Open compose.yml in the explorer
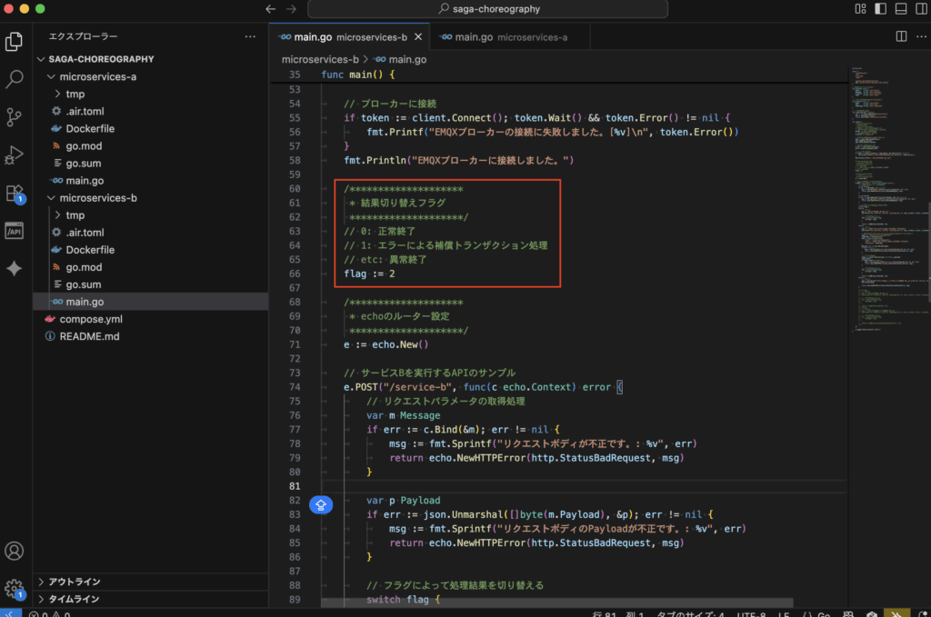The width and height of the screenshot is (931, 617). [91, 319]
